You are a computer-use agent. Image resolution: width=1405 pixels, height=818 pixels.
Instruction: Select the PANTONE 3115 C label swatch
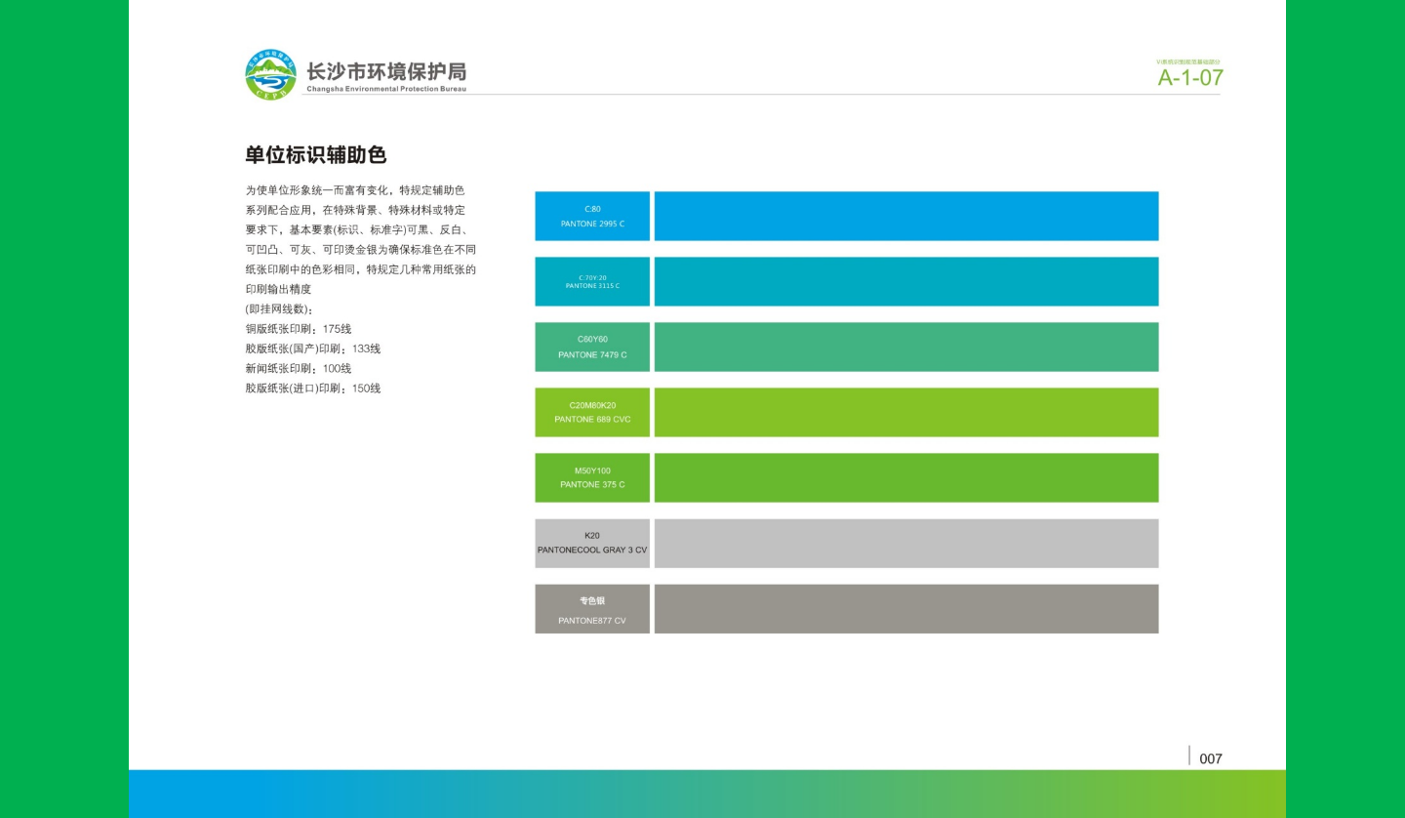591,281
